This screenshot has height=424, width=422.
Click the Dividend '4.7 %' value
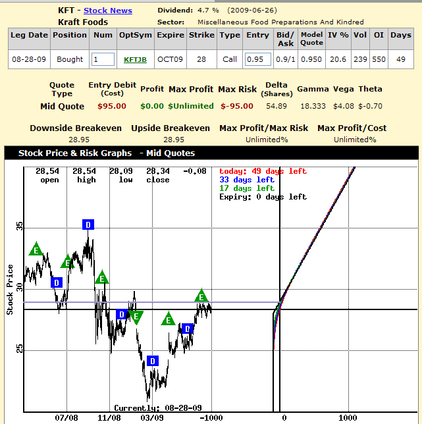(208, 11)
